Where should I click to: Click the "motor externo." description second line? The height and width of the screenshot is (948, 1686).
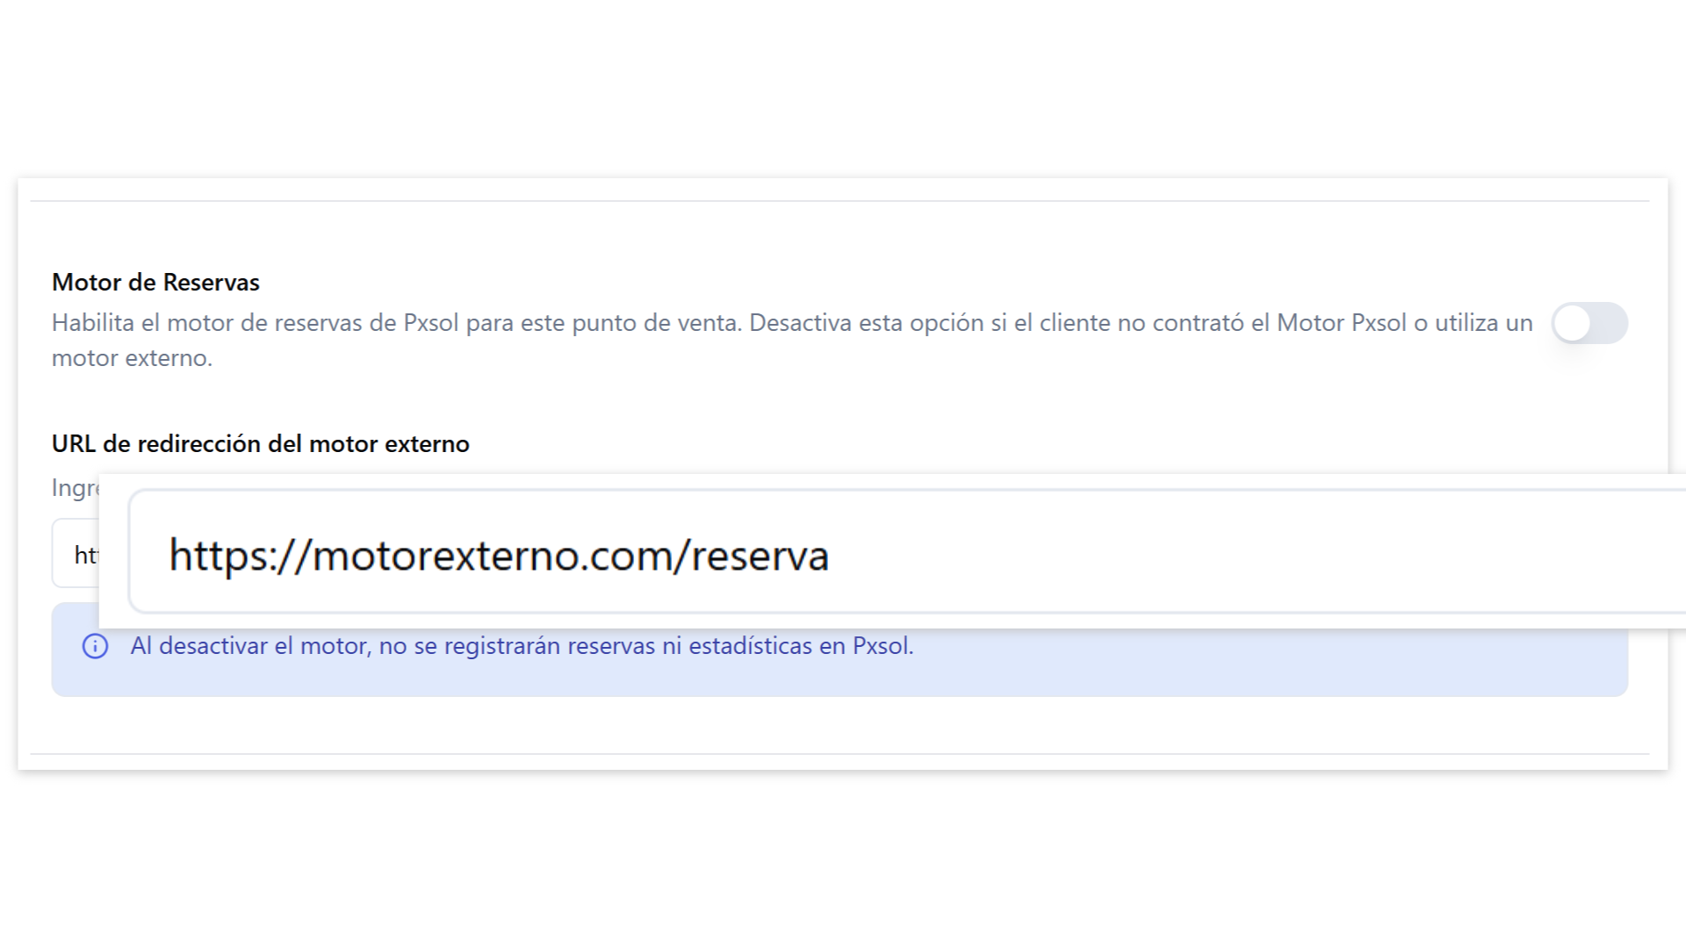click(132, 358)
